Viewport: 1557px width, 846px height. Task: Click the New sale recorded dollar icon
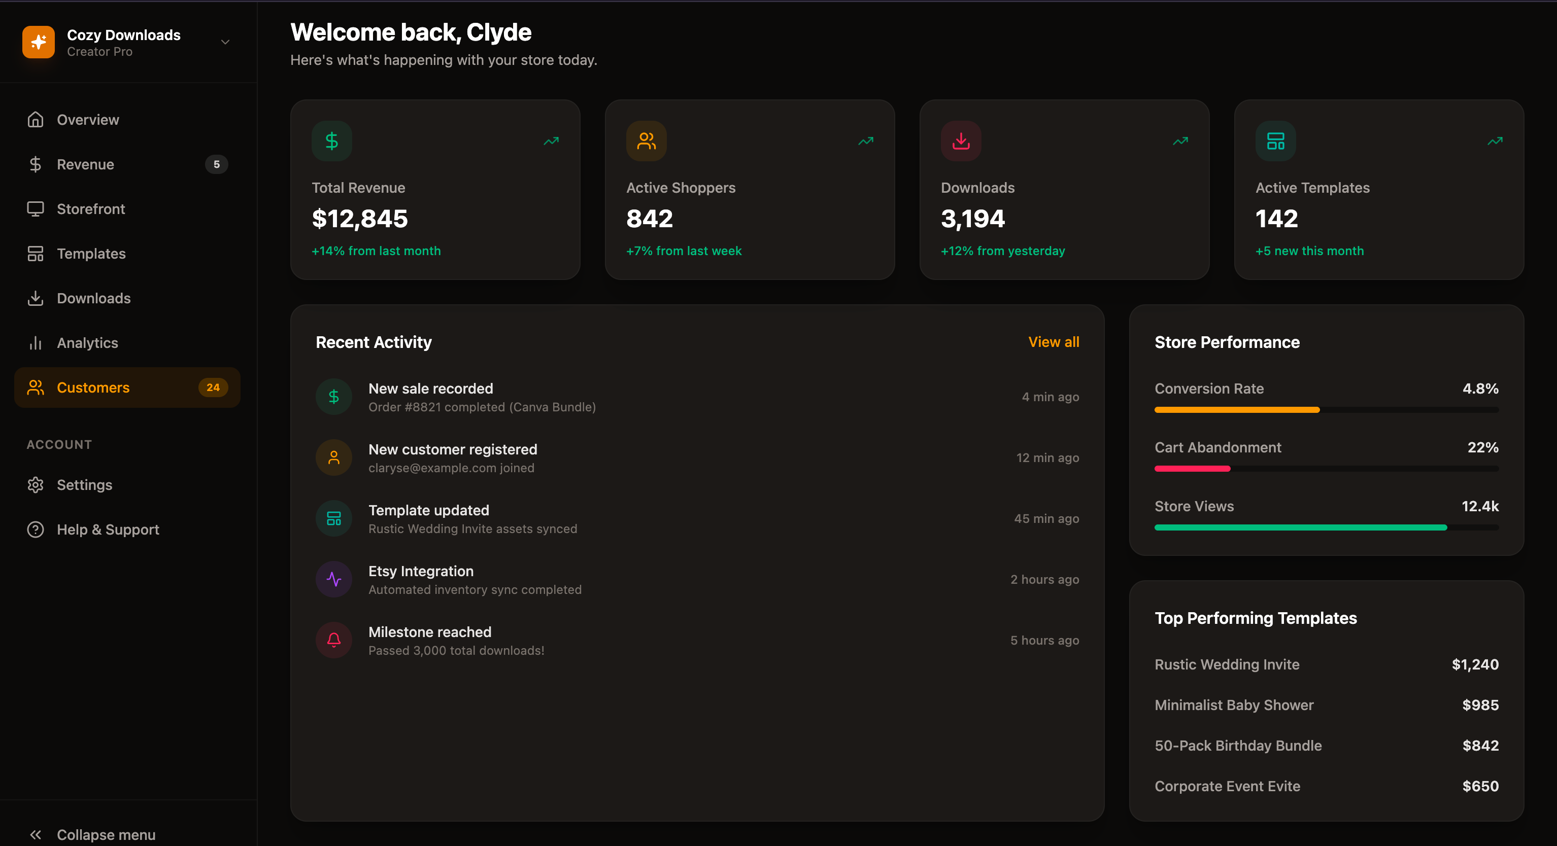point(333,397)
